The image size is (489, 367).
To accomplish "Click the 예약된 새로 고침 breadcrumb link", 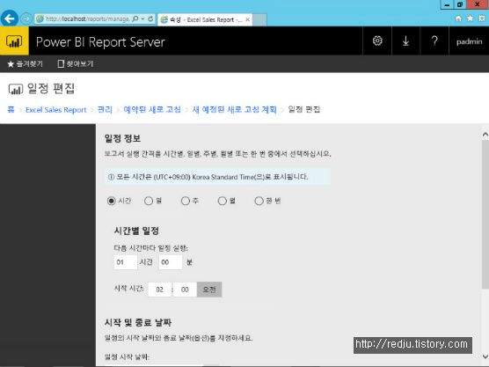I will tap(152, 109).
